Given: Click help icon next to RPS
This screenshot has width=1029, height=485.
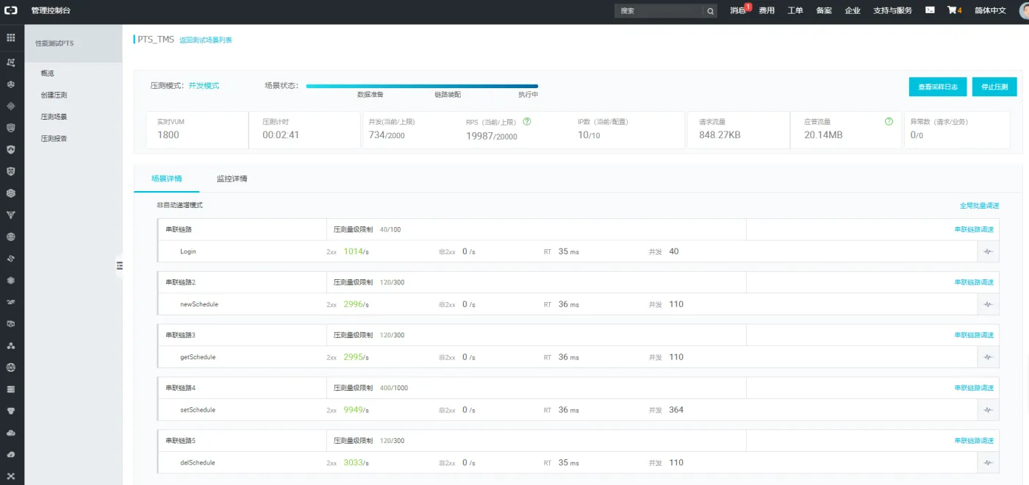Looking at the screenshot, I should click(x=527, y=121).
